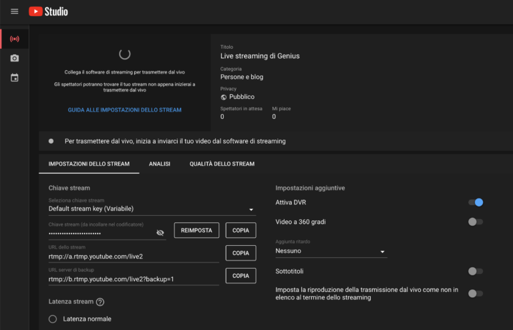
Task: Open the hamburger navigation menu
Action: point(15,11)
